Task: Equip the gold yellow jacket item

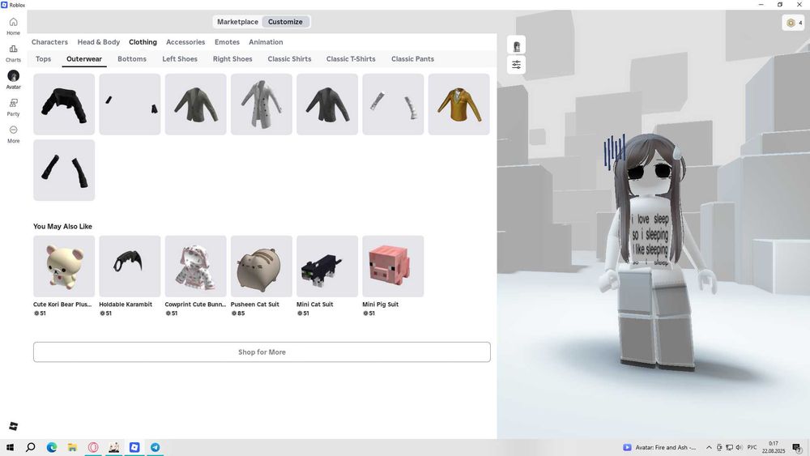Action: click(x=458, y=104)
